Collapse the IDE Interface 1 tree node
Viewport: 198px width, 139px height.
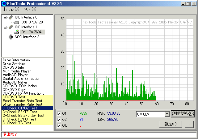click(x=5, y=27)
